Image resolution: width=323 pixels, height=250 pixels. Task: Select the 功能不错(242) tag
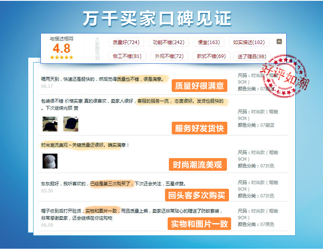coord(168,42)
